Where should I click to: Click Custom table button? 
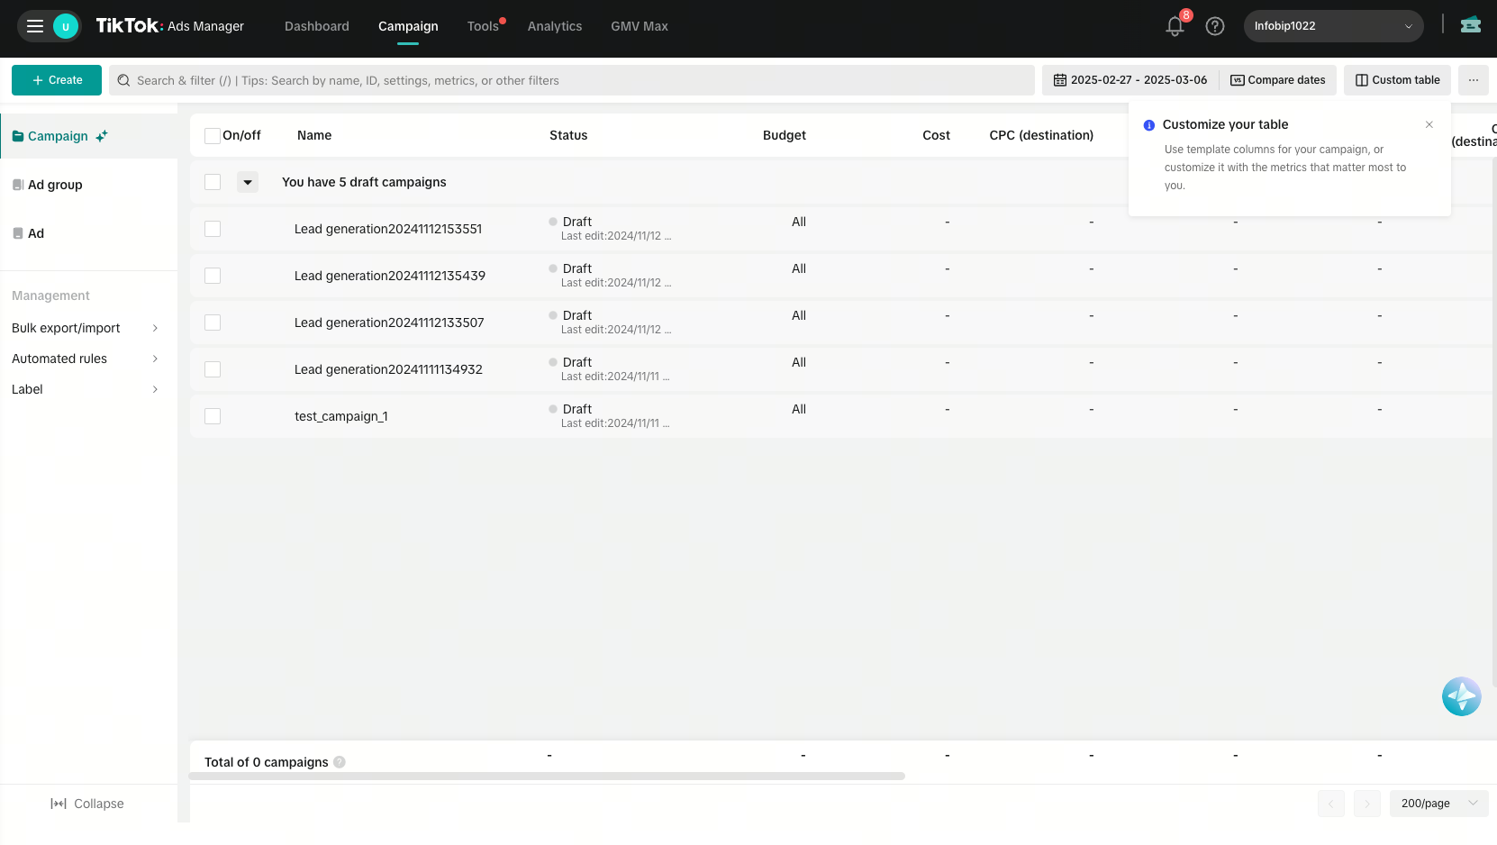[1397, 80]
